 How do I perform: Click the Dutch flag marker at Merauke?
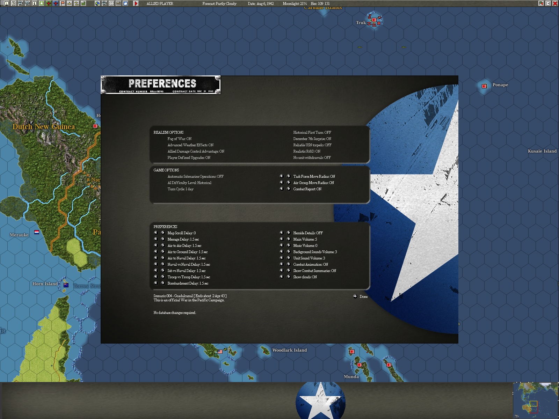(37, 232)
